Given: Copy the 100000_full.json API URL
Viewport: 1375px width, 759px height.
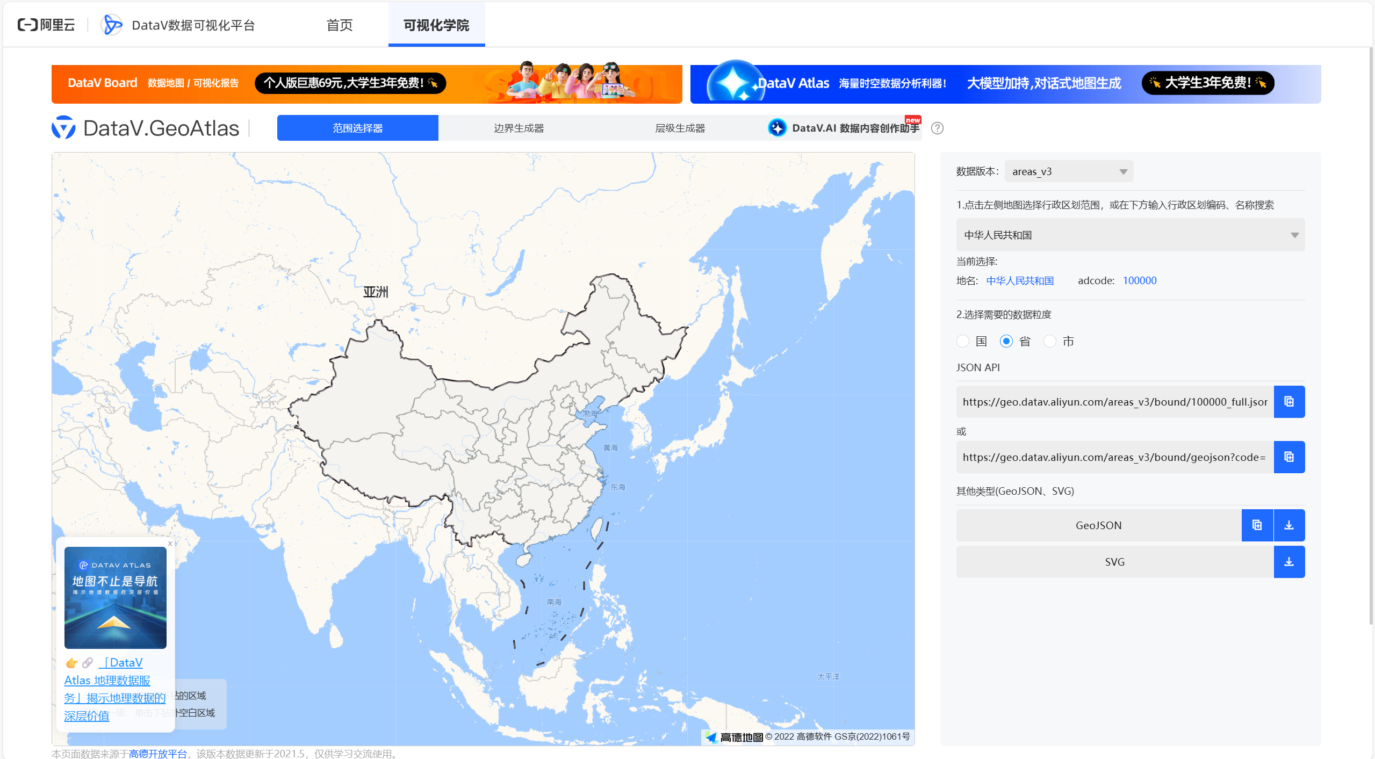Looking at the screenshot, I should (x=1288, y=401).
